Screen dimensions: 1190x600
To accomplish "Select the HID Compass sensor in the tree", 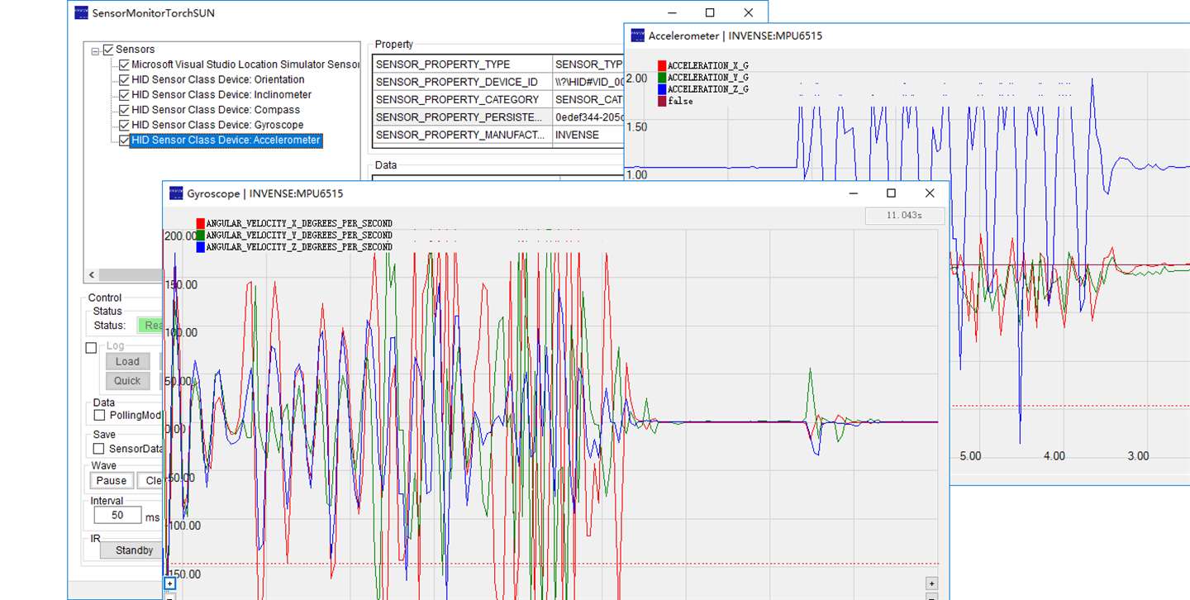I will click(x=215, y=110).
